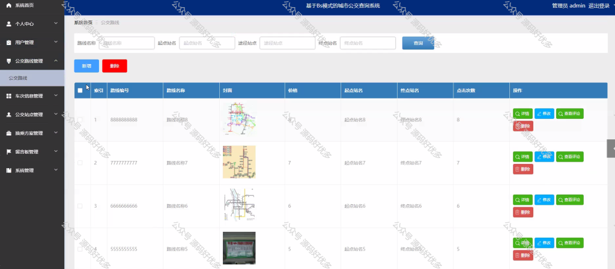Click 删除 for route 6666666666
This screenshot has width=615, height=269.
pos(523,213)
